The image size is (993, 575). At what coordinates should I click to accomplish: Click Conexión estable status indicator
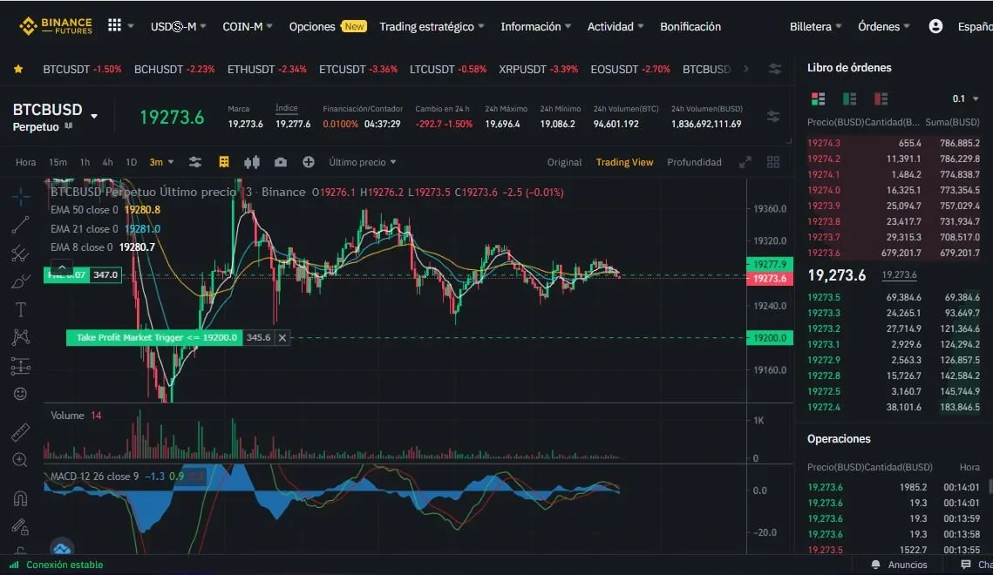click(x=57, y=565)
